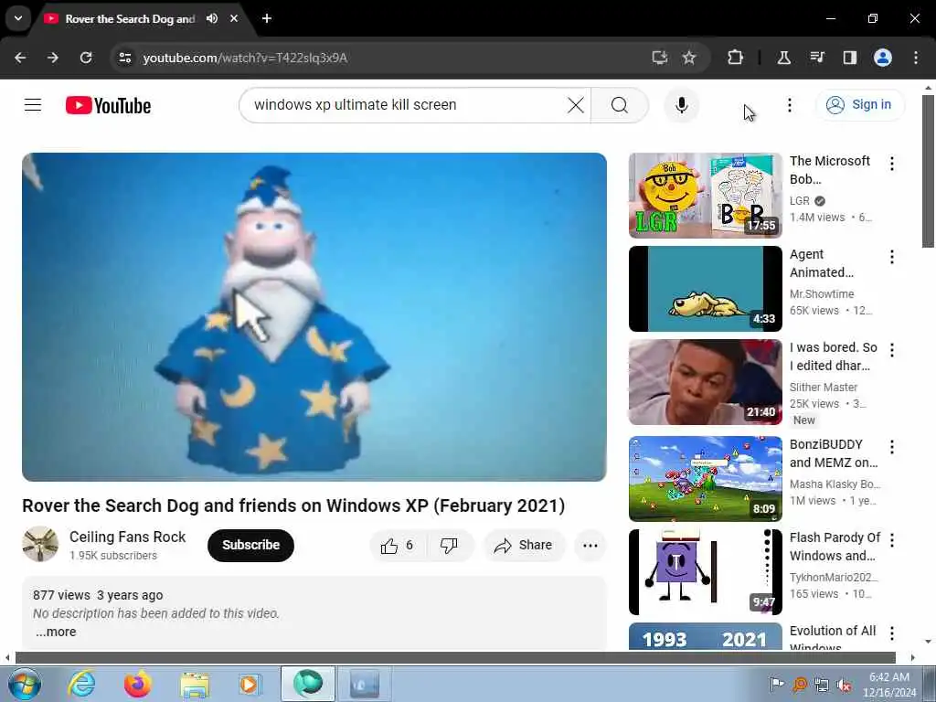936x702 pixels.
Task: Open the YouTube guide hamburger menu
Action: pyautogui.click(x=33, y=105)
